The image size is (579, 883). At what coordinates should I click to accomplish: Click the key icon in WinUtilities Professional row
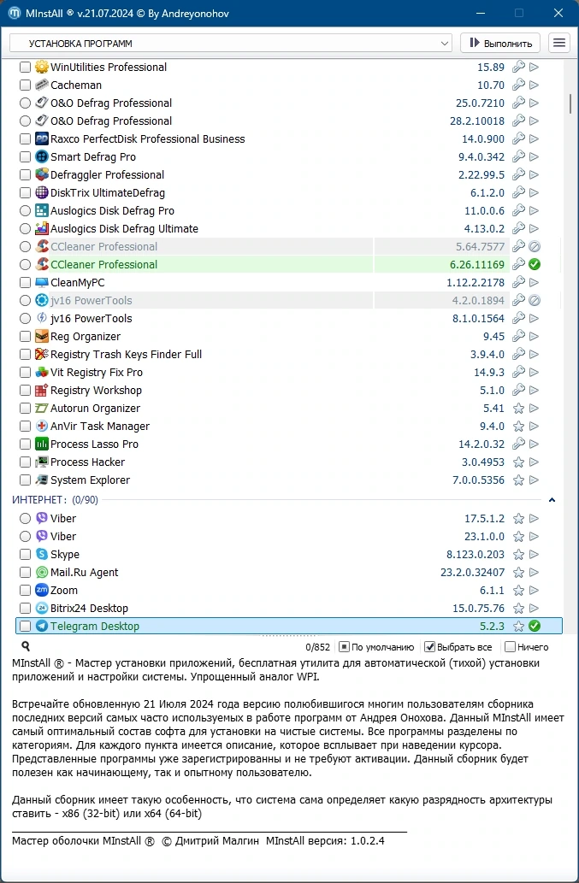pyautogui.click(x=518, y=67)
